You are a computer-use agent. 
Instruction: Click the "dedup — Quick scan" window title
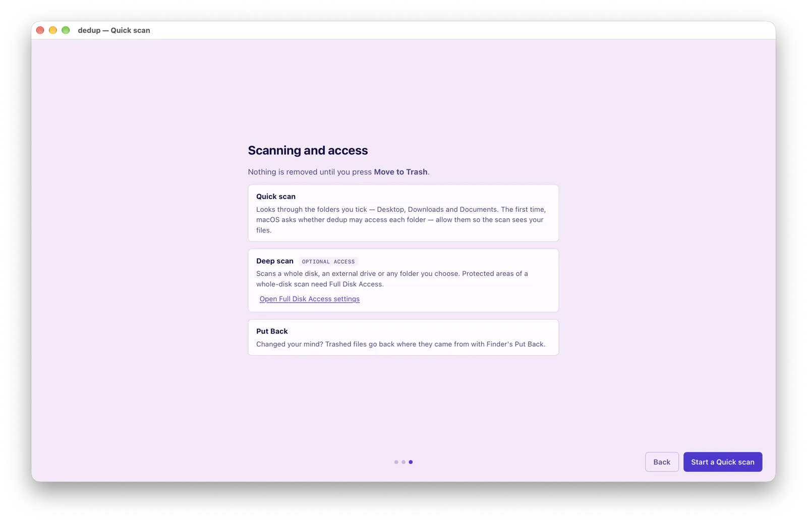pyautogui.click(x=114, y=30)
